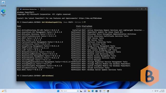This screenshot has height=93, width=166.
Task: Open the yellow pinned taskbar app
Action: (x=104, y=91)
